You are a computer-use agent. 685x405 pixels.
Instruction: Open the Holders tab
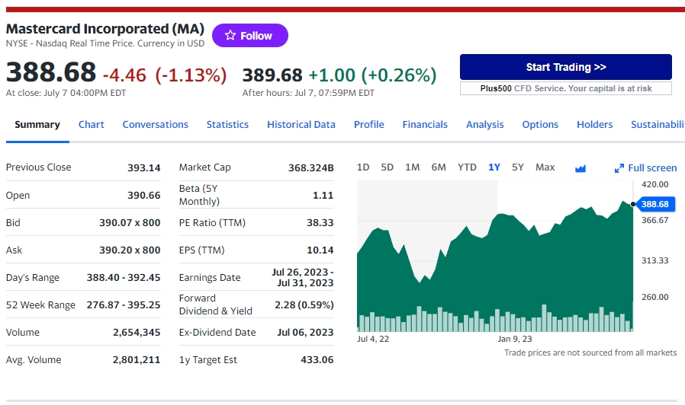[594, 125]
